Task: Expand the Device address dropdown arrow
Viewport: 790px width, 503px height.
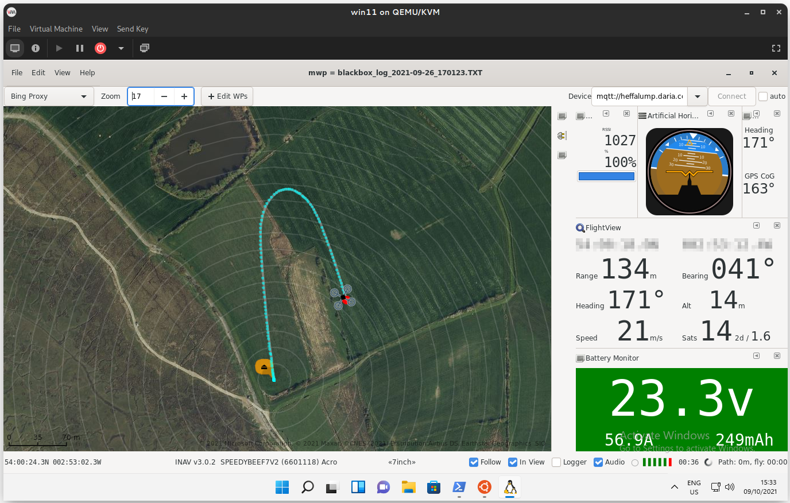Action: pyautogui.click(x=697, y=96)
